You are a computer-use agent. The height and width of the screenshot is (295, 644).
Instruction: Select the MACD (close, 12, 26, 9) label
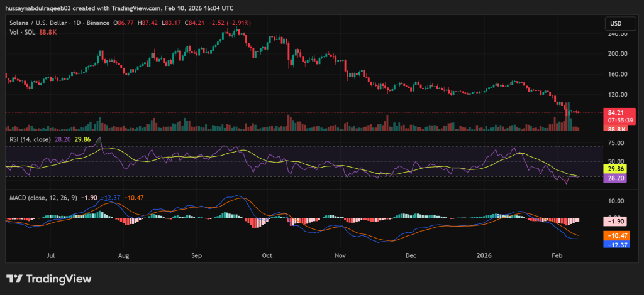[43, 198]
